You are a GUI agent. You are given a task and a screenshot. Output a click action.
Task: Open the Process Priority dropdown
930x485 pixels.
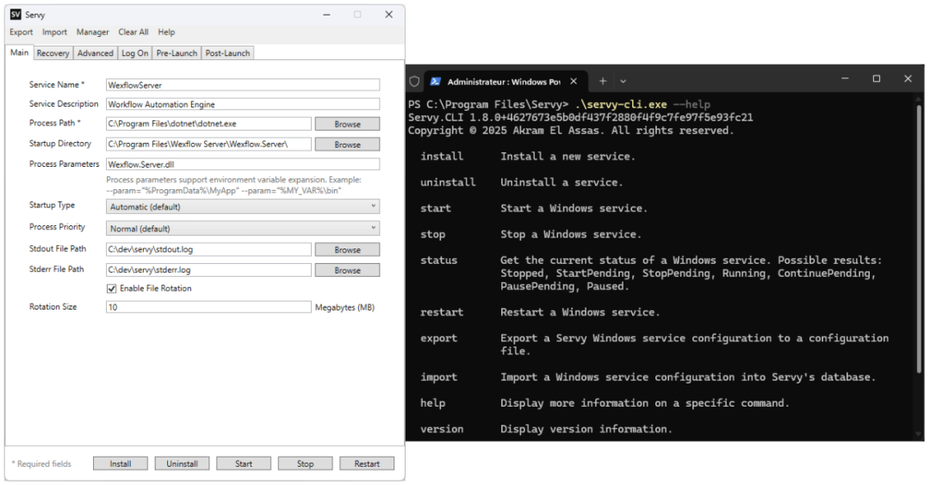click(243, 228)
